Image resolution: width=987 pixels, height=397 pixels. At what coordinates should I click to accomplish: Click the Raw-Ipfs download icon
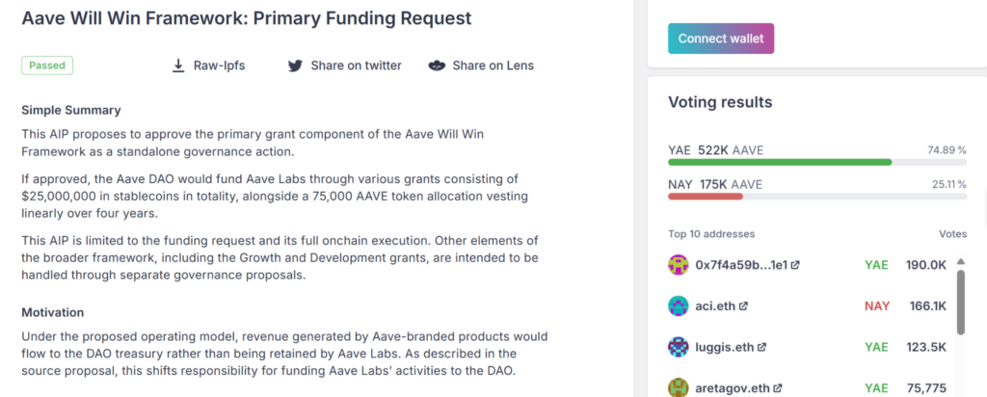pos(178,66)
